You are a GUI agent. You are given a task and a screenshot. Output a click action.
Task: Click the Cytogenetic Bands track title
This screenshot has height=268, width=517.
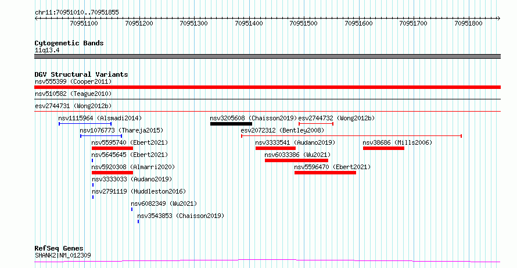[x=69, y=43]
